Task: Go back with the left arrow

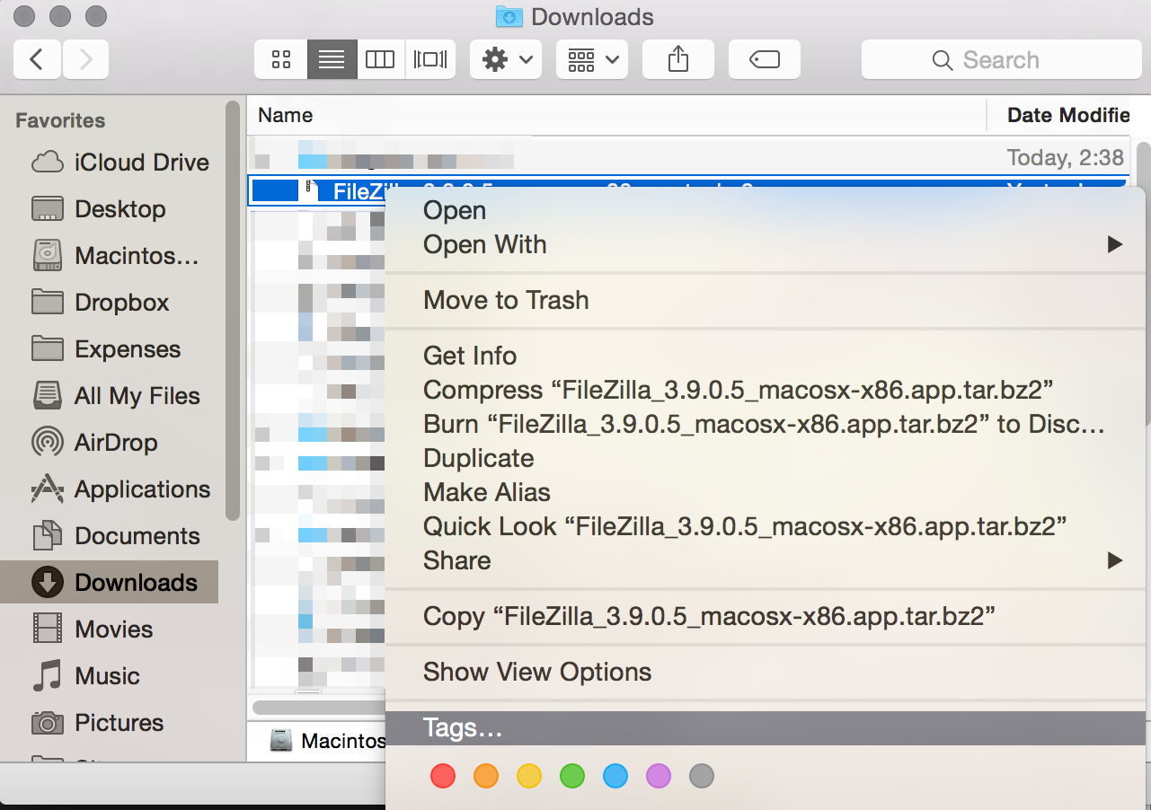Action: click(x=37, y=60)
